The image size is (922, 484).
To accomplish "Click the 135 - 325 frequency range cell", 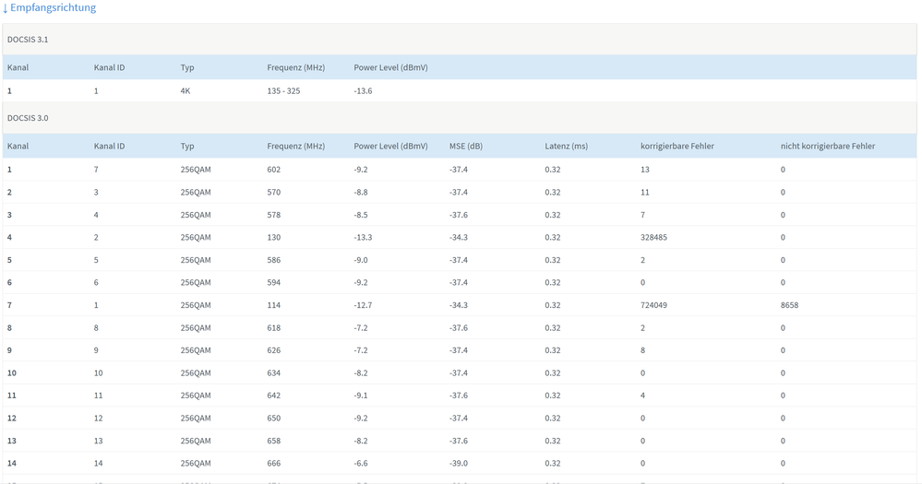I will [283, 91].
